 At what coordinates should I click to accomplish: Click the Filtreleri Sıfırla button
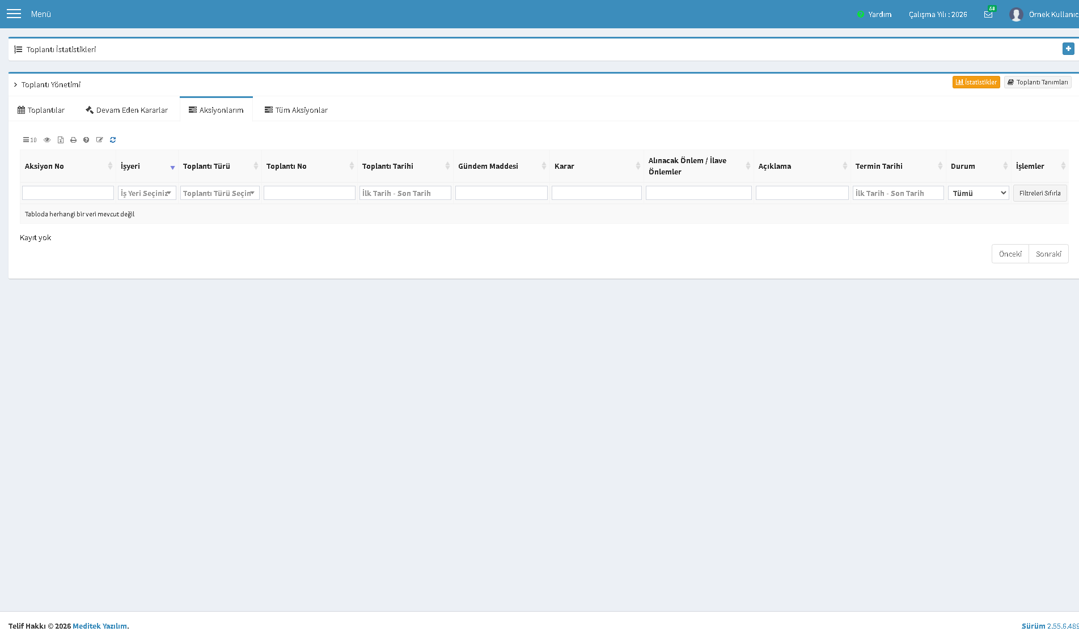(x=1040, y=193)
